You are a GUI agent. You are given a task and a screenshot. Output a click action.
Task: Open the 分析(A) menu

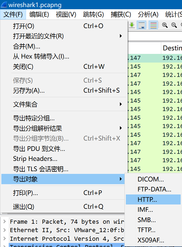[x=148, y=15]
